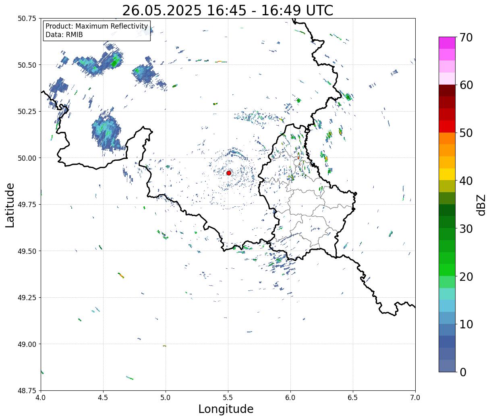Click the colorbar tick label 60
This screenshot has height=419, width=491.
point(466,85)
